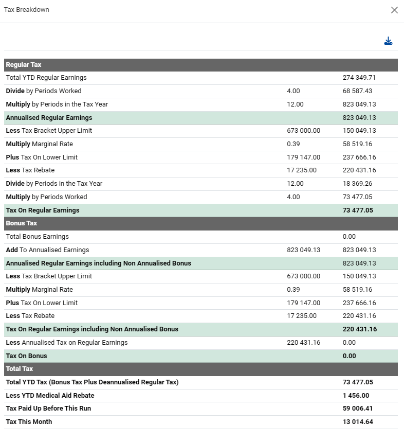Select the Bonus Tax section header

click(x=22, y=223)
